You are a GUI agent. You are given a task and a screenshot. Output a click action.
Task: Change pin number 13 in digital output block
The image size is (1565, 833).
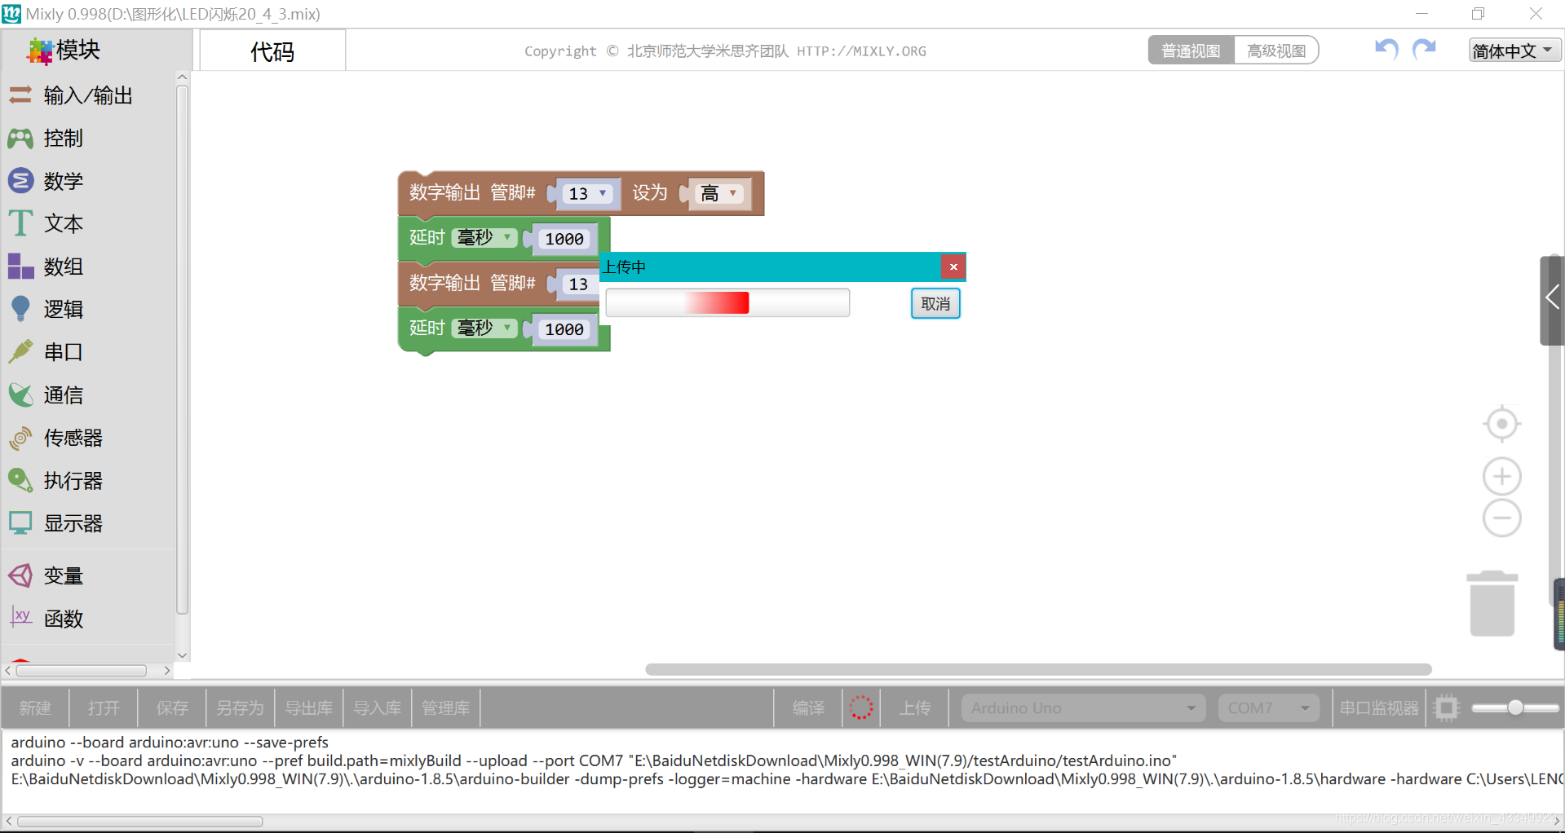pyautogui.click(x=586, y=193)
